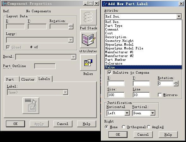Toggle the Relative to Component checkbox

click(x=109, y=72)
